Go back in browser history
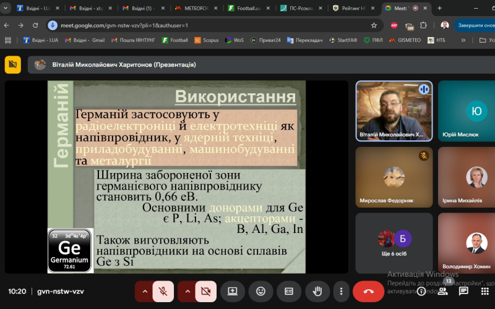This screenshot has width=495, height=309. pyautogui.click(x=7, y=25)
